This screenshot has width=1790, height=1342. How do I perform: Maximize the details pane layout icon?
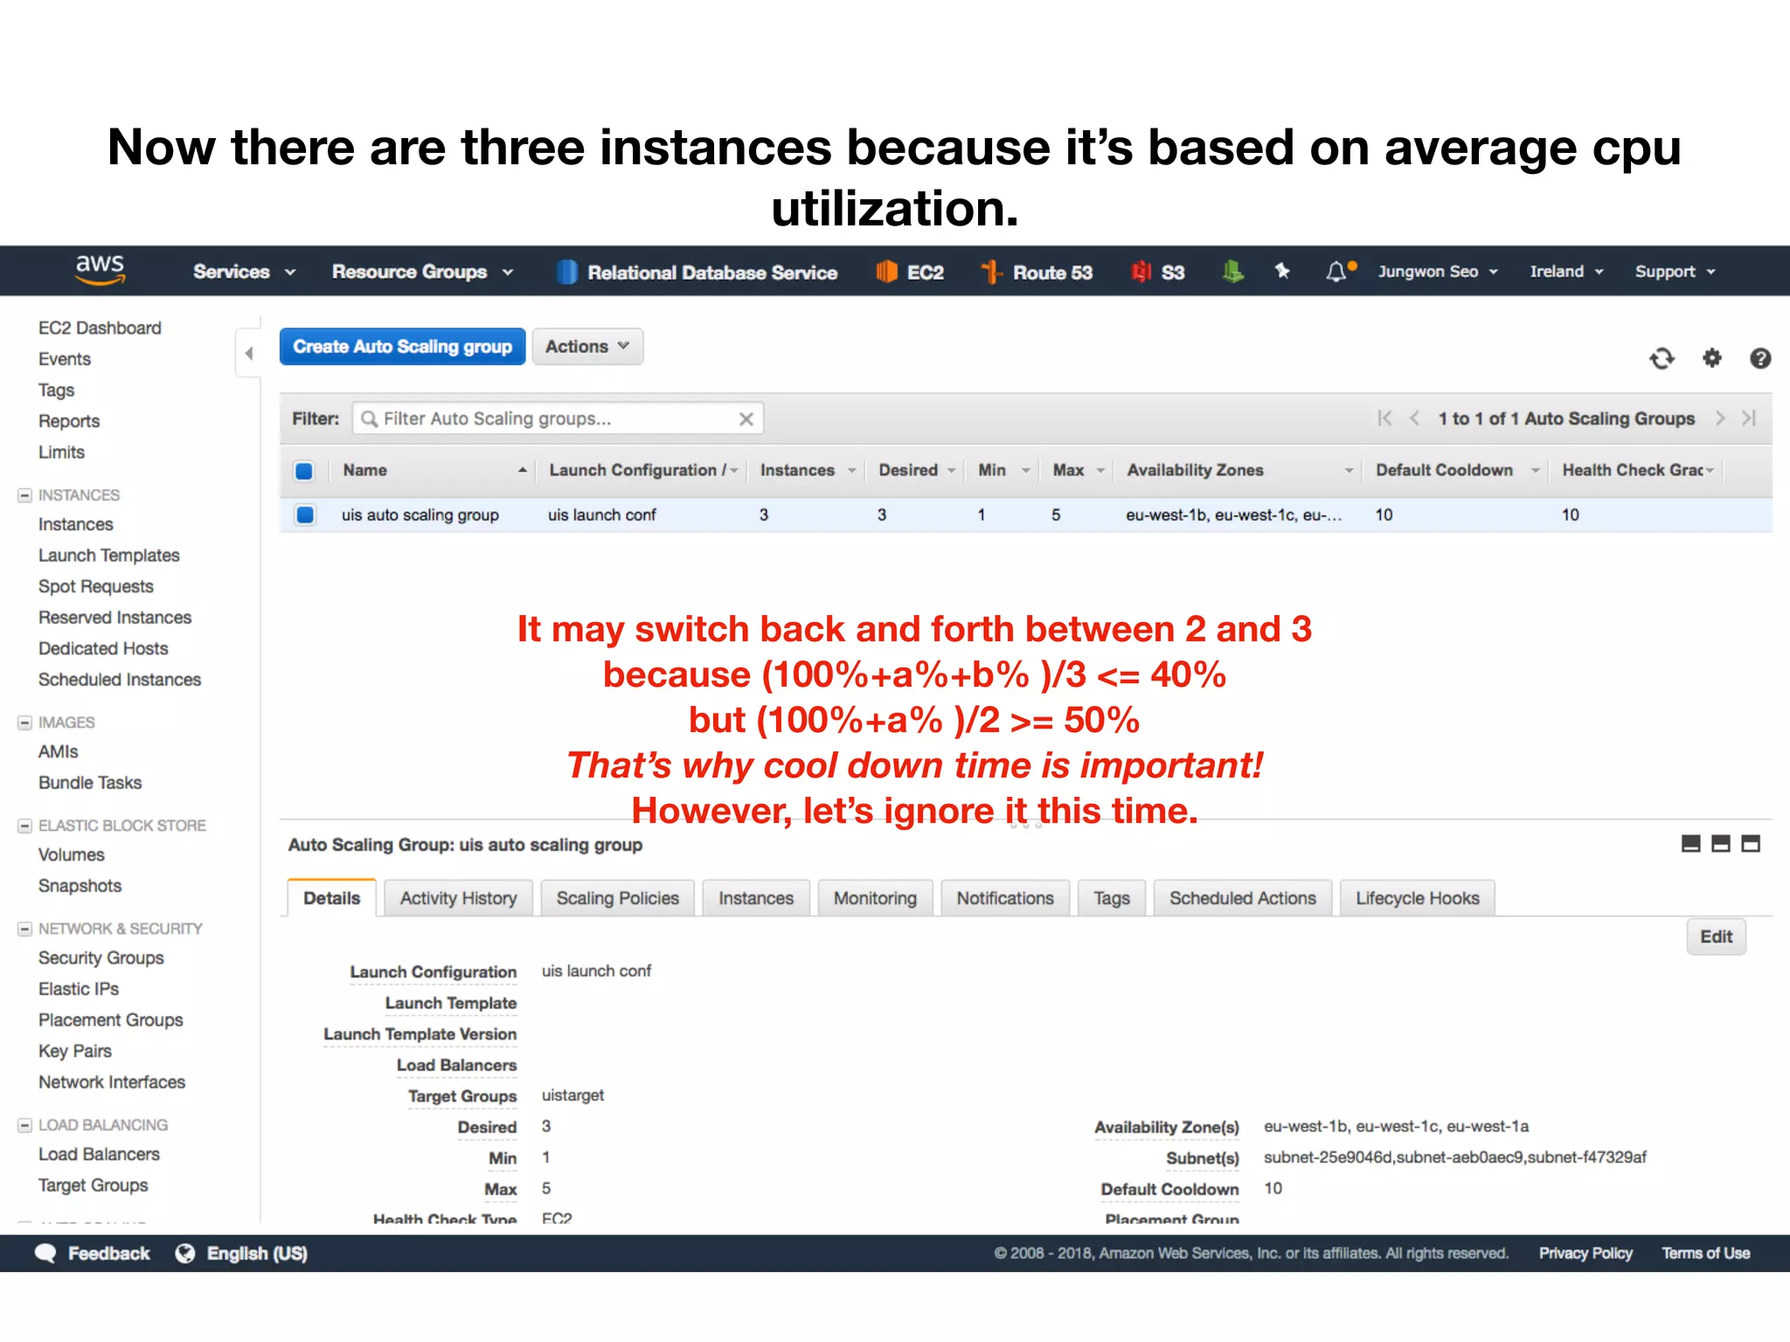point(1751,843)
